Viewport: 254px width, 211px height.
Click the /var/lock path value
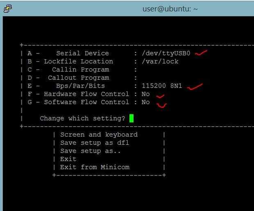click(160, 61)
